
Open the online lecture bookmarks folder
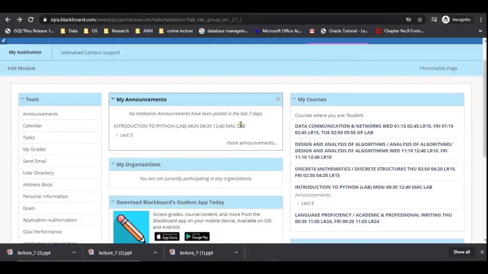click(176, 31)
